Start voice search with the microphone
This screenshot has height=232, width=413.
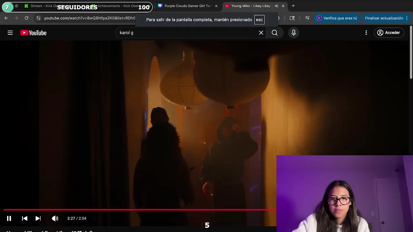pos(294,33)
